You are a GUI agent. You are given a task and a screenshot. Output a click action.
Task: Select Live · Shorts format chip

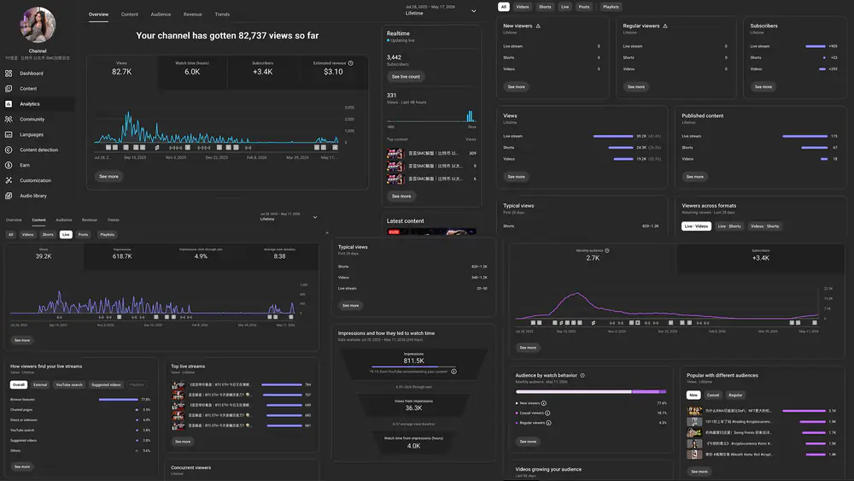point(729,226)
